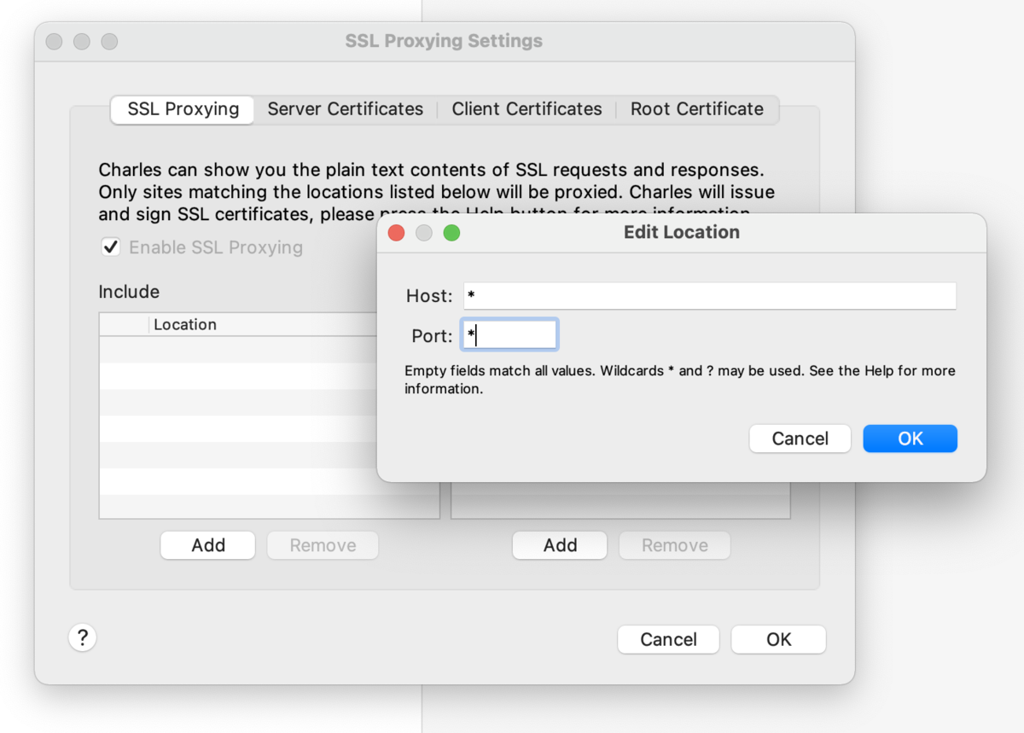Image resolution: width=1024 pixels, height=733 pixels.
Task: Click the 'Empty fields match all values' hint
Action: pos(680,380)
